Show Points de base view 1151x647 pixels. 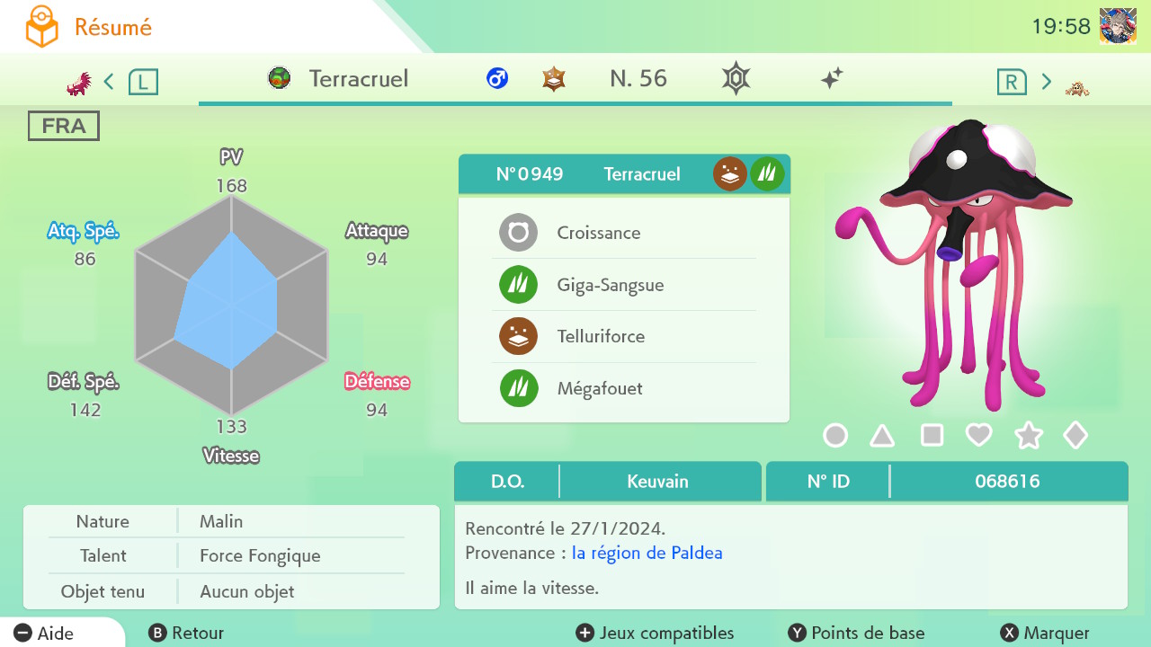point(856,634)
